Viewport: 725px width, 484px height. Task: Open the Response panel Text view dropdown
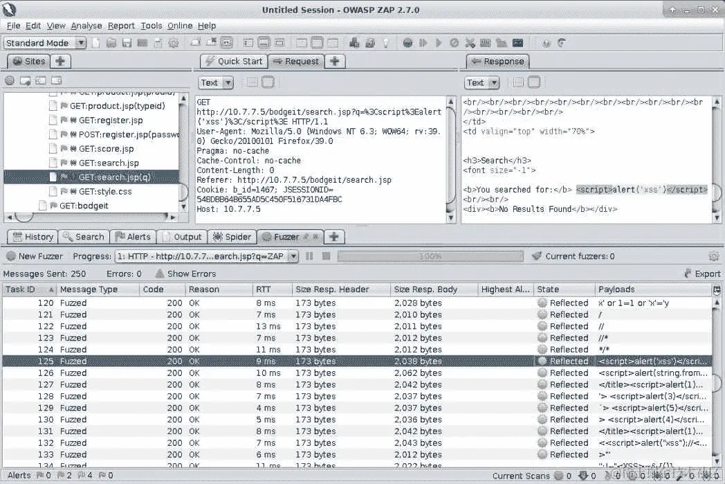pyautogui.click(x=481, y=83)
